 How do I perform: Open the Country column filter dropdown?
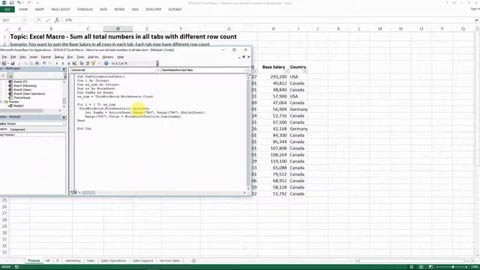click(305, 70)
